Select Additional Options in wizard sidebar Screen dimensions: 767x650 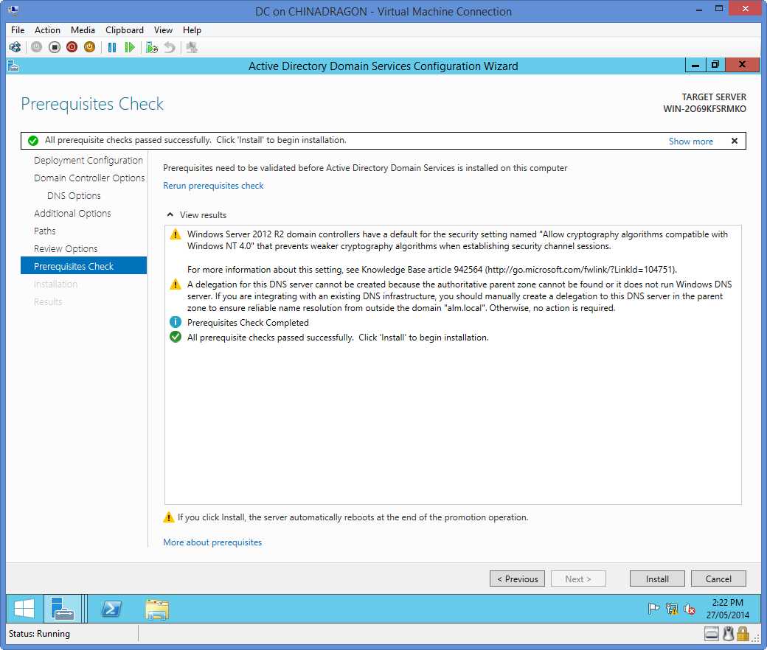(x=72, y=213)
